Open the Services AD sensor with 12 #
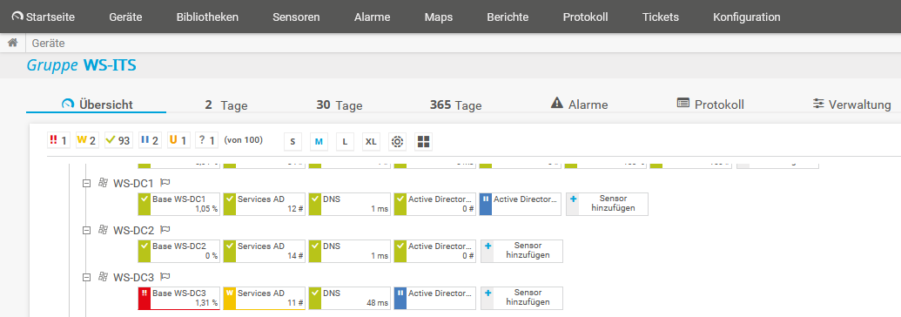 point(265,205)
